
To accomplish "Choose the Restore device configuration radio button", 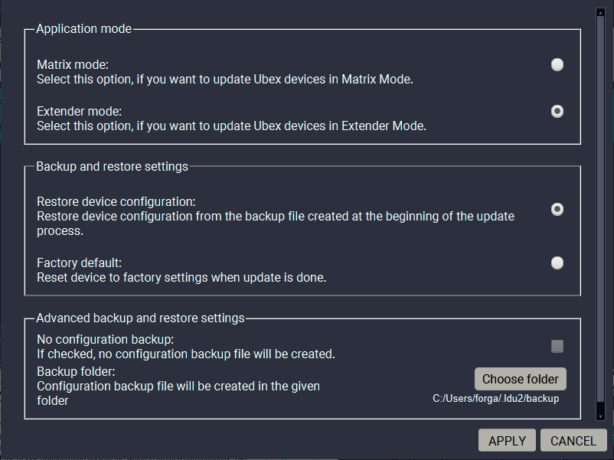I will tap(557, 209).
